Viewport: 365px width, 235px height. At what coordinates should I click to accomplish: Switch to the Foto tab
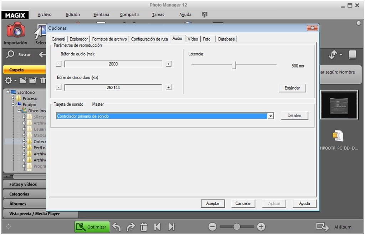(x=207, y=39)
